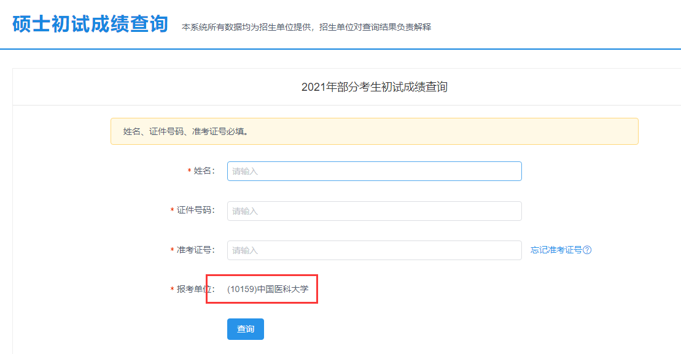The height and width of the screenshot is (354, 681).
Task: Focus the 姓名 name input field
Action: coord(375,171)
